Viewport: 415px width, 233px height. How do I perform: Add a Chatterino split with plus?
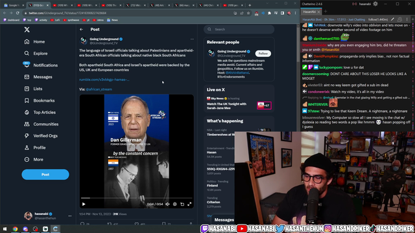click(x=412, y=19)
